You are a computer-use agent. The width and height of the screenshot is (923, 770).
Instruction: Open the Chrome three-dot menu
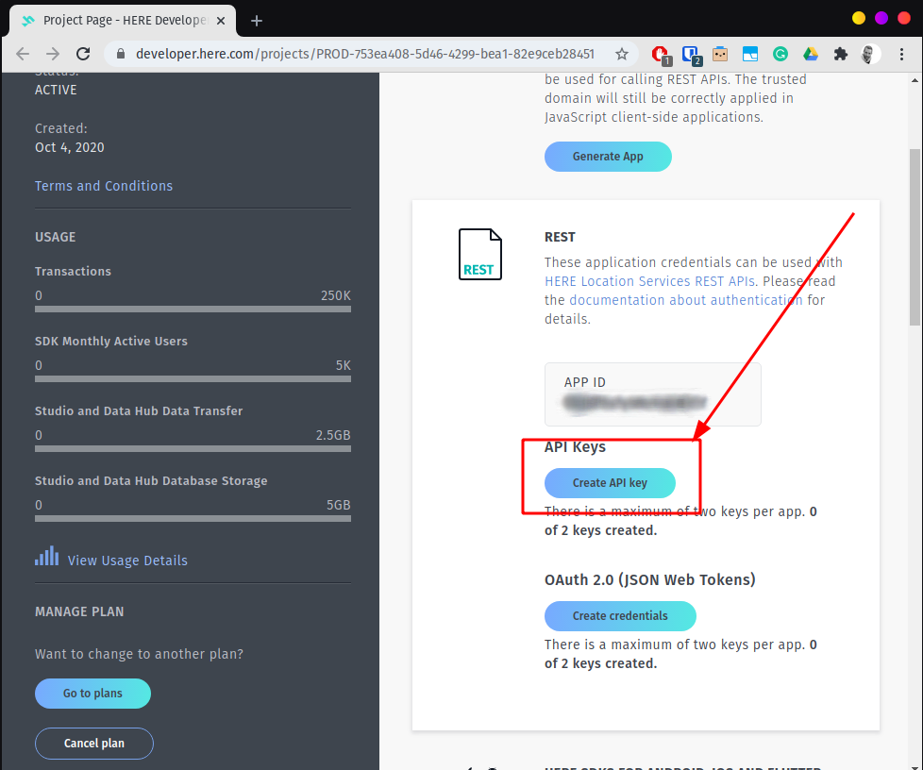(x=901, y=54)
